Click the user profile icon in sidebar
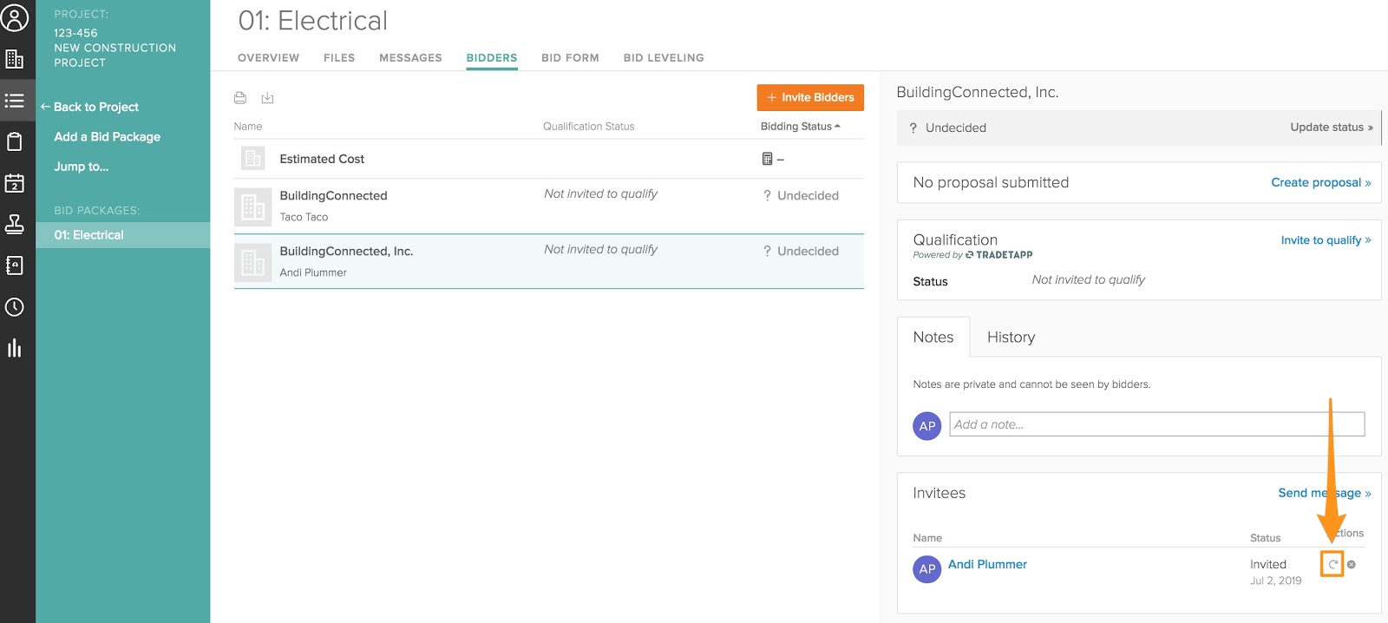 tap(15, 17)
